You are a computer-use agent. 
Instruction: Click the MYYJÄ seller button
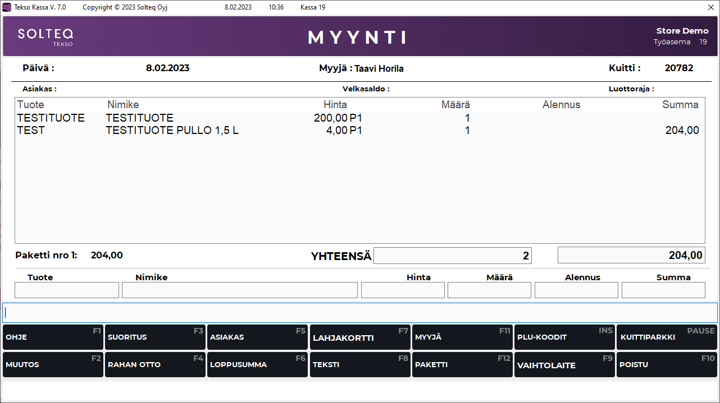tap(462, 337)
